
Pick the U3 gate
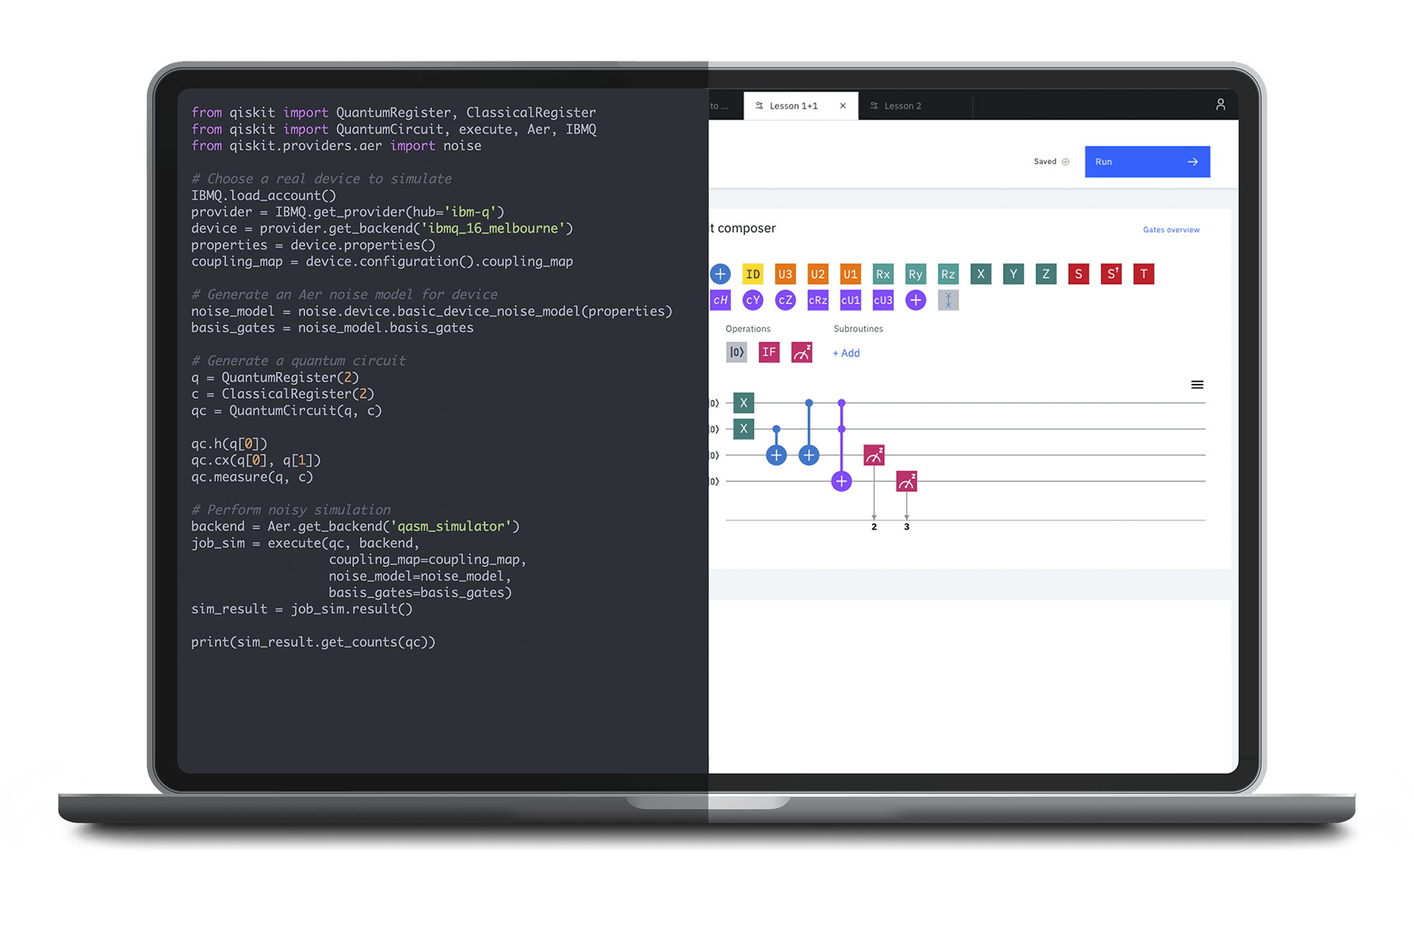[785, 274]
